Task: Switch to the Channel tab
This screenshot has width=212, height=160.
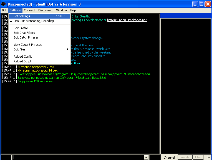Action: point(169,157)
